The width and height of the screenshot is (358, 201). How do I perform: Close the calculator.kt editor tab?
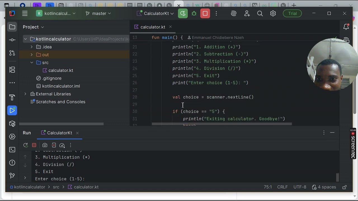click(170, 27)
